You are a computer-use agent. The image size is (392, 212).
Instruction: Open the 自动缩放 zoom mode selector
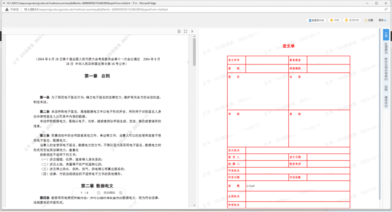point(109,193)
